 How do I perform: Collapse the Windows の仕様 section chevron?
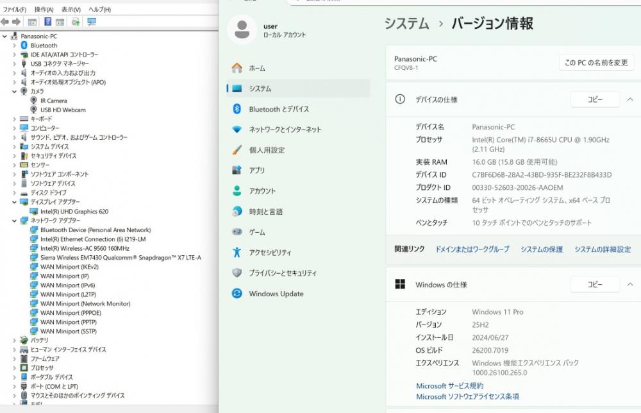pyautogui.click(x=630, y=284)
